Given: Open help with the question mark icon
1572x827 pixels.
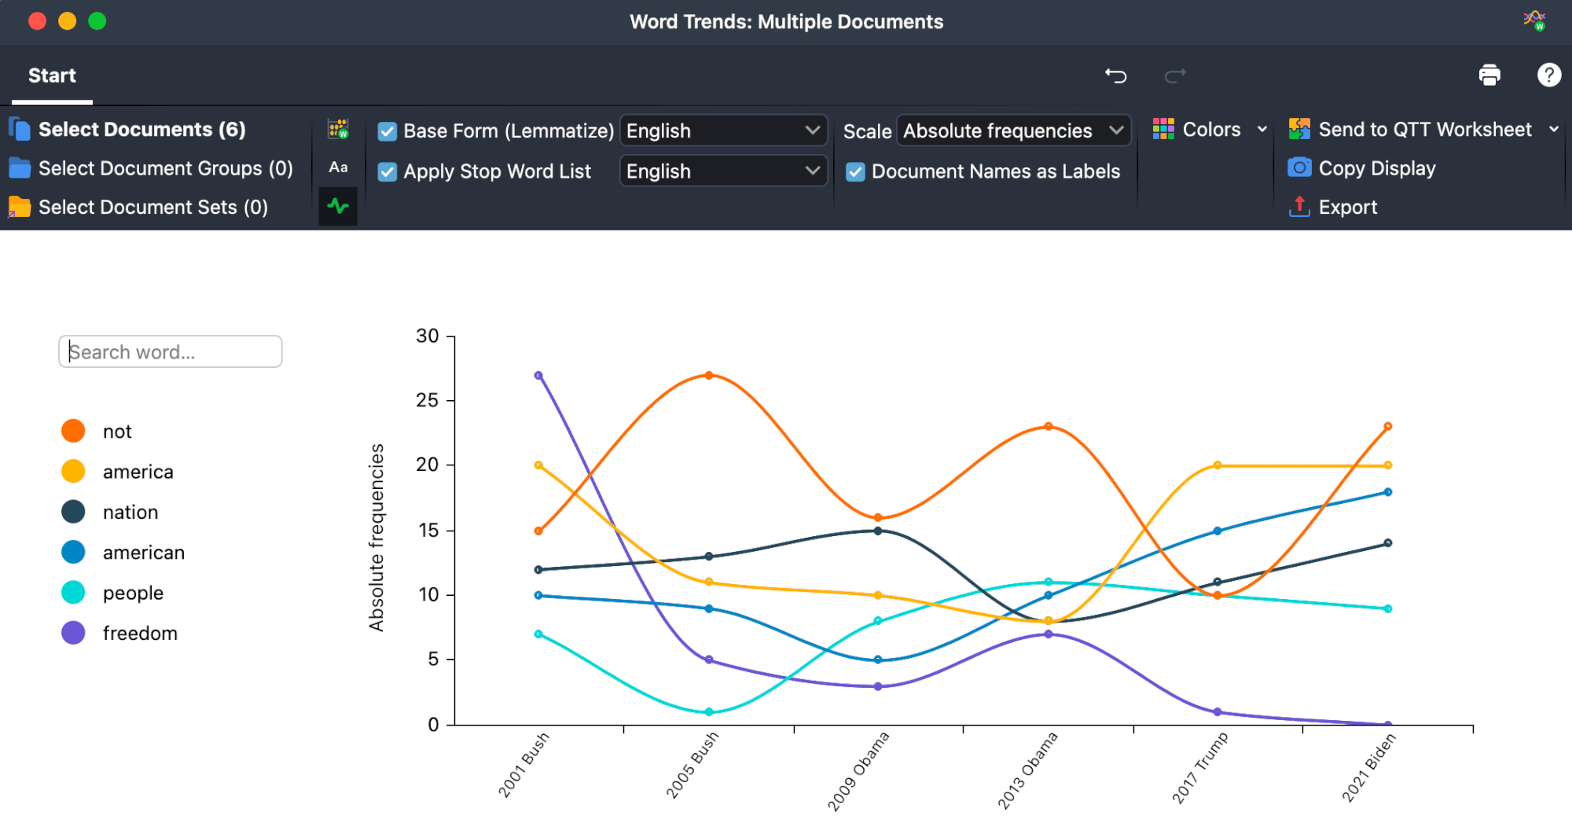Looking at the screenshot, I should [x=1548, y=75].
